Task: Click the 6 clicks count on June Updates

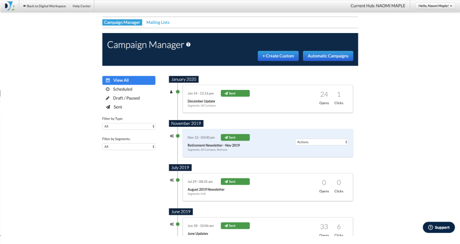Action: [x=339, y=227]
